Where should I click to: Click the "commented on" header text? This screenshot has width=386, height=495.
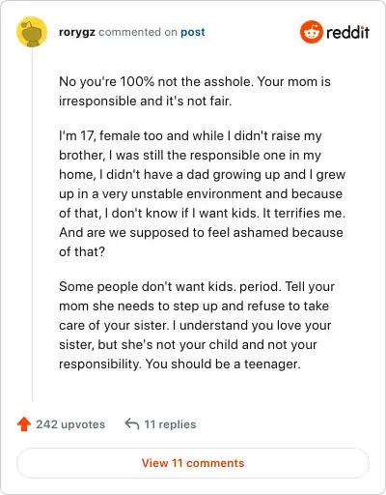click(x=138, y=32)
